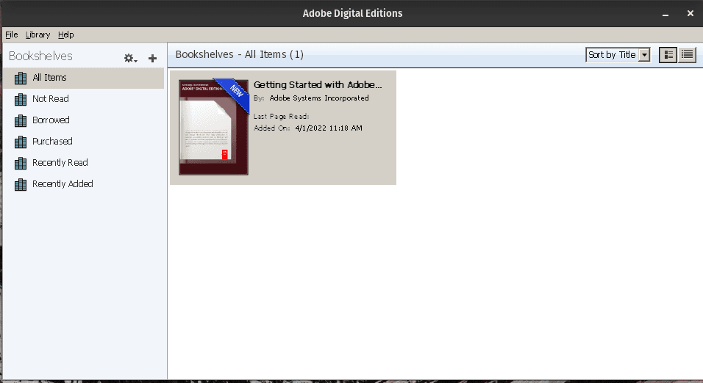
Task: Select the Borrowed shelf label
Action: tap(51, 120)
